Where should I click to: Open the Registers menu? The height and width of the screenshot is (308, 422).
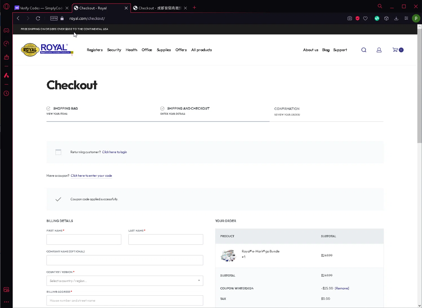95,50
